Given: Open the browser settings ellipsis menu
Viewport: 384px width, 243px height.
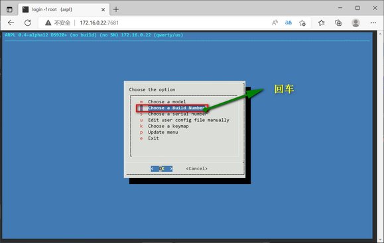Looking at the screenshot, I should pos(373,23).
